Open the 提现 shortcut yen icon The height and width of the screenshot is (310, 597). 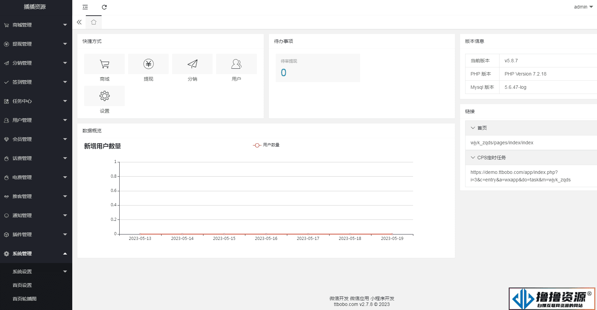coord(149,64)
